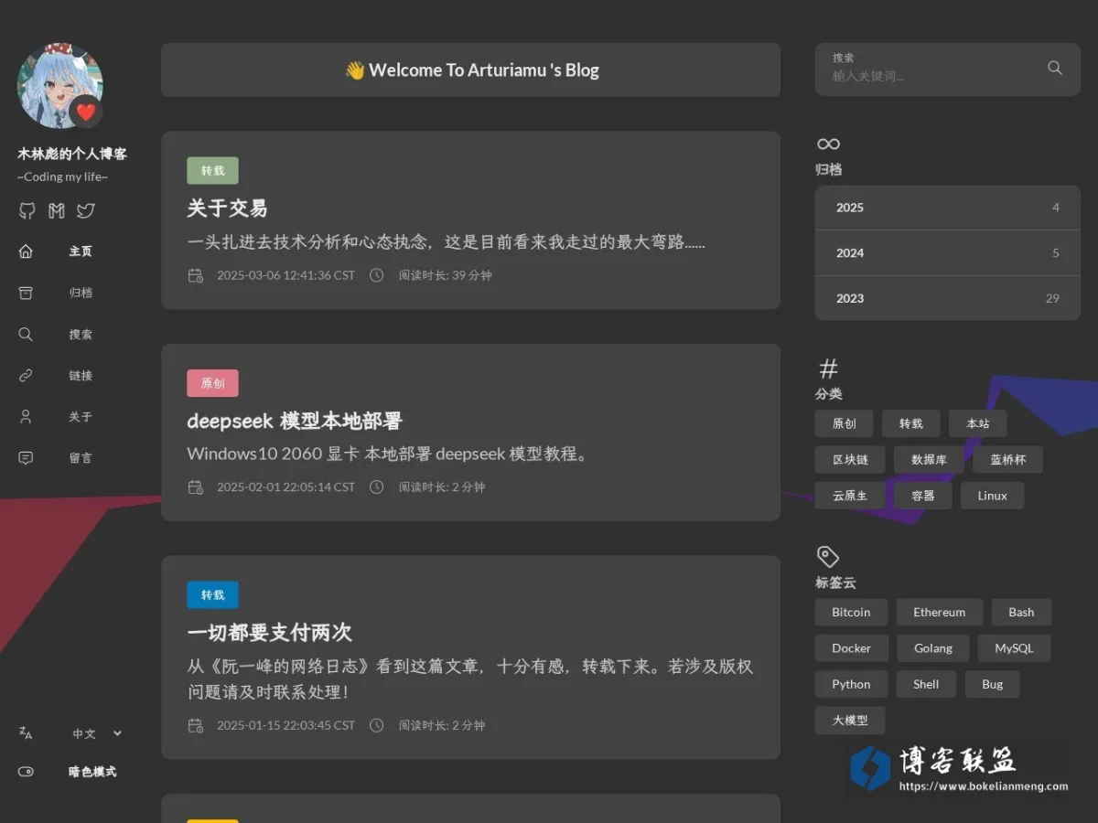This screenshot has height=823, width=1098.
Task: Open the article deepseek 模型本地部署
Action: (295, 421)
